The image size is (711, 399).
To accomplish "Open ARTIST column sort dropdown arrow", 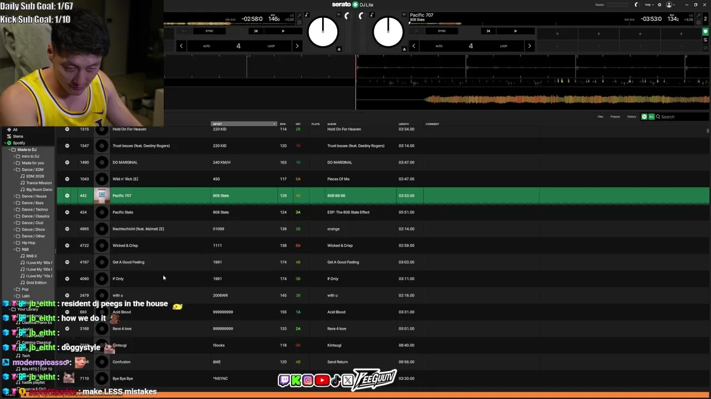I will coord(274,124).
